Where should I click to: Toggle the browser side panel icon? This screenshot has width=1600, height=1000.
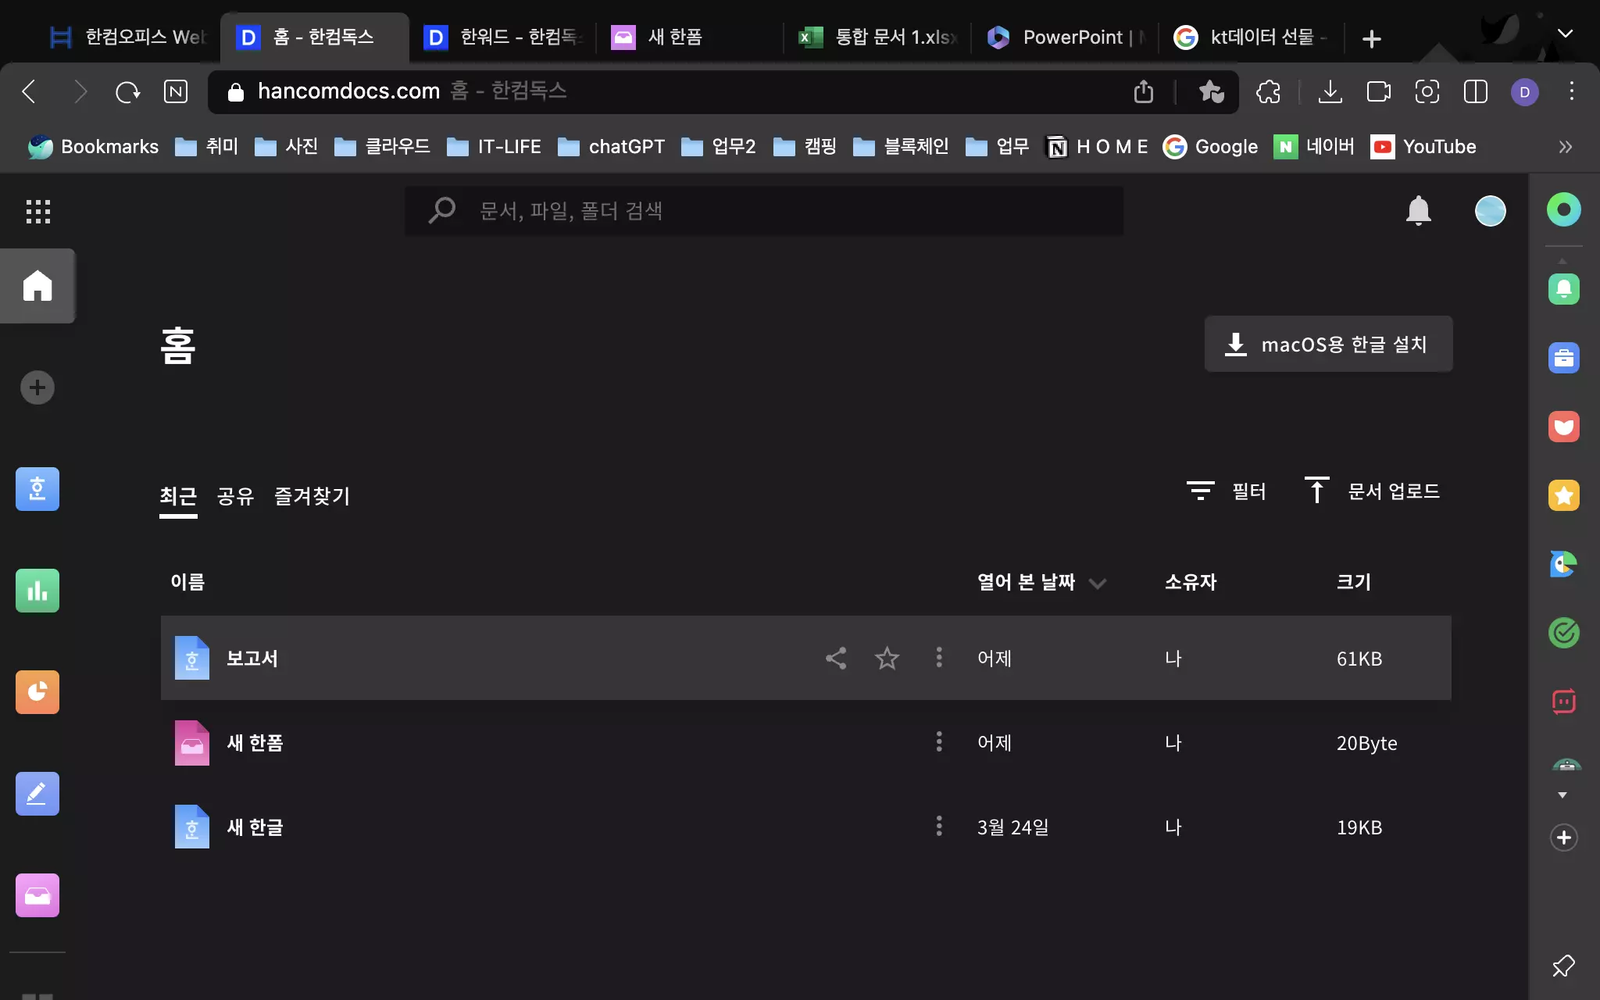click(1475, 91)
